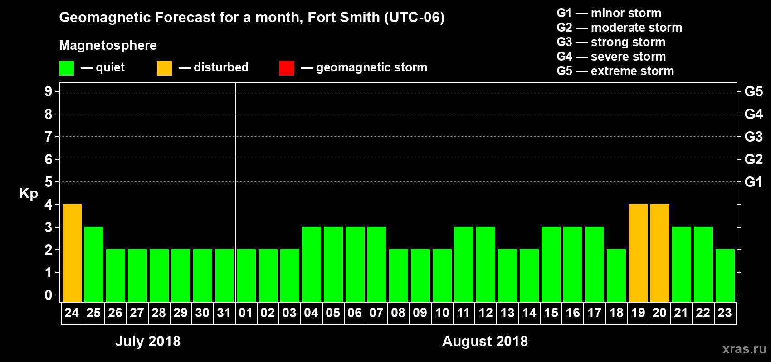Click date label 06 on the axis
Image resolution: width=771 pixels, height=362 pixels.
coord(355,313)
